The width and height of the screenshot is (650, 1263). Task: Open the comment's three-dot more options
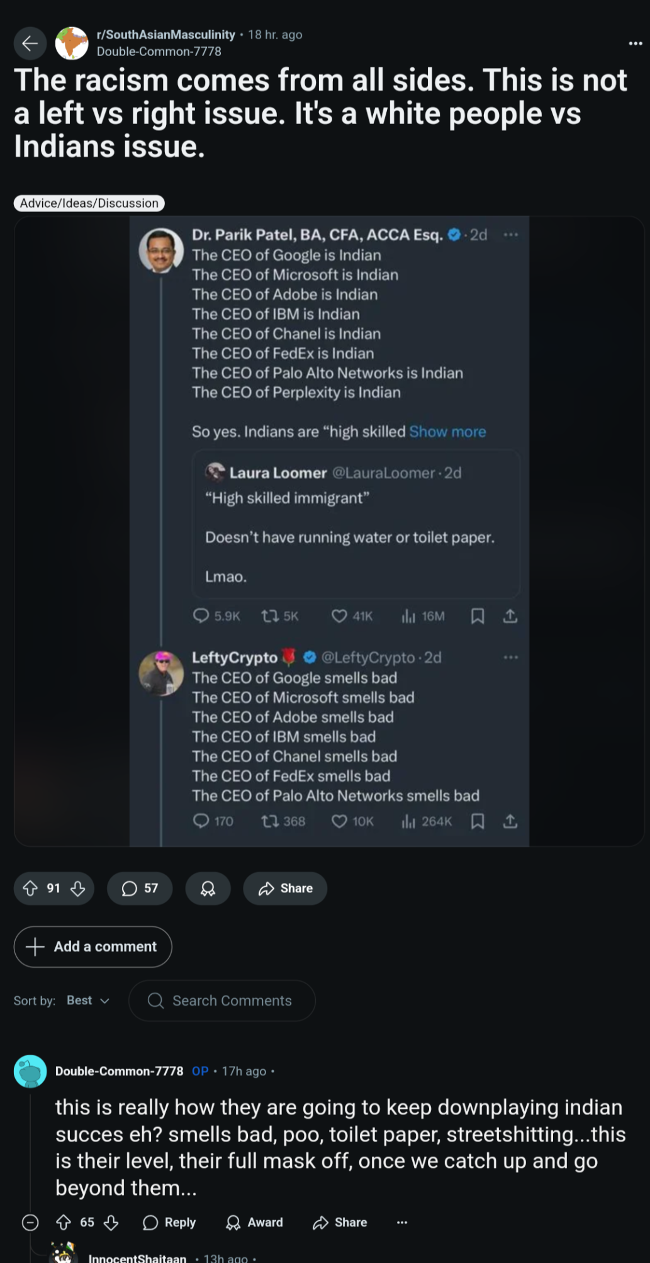pyautogui.click(x=402, y=1222)
